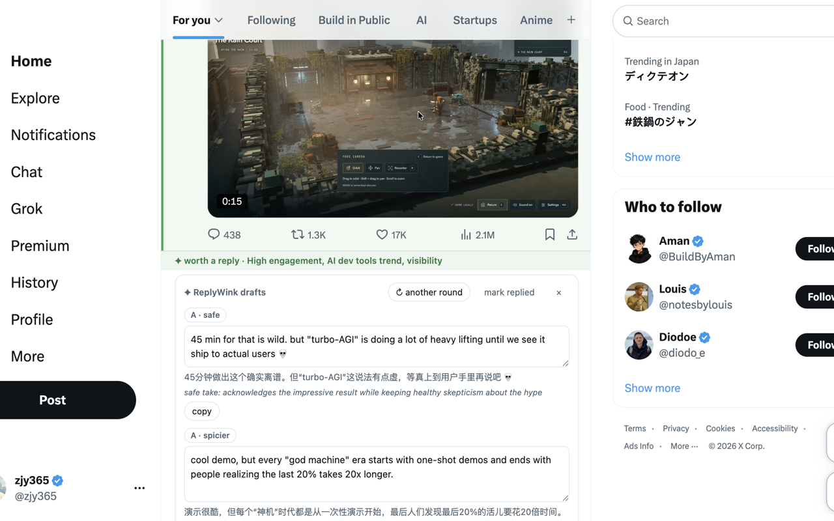Select the 'A · spicier' draft label
Image resolution: width=834 pixels, height=521 pixels.
click(210, 436)
